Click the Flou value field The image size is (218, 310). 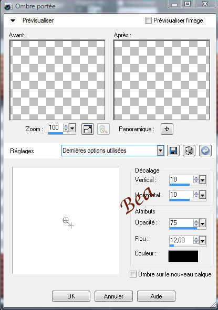[x=181, y=240]
